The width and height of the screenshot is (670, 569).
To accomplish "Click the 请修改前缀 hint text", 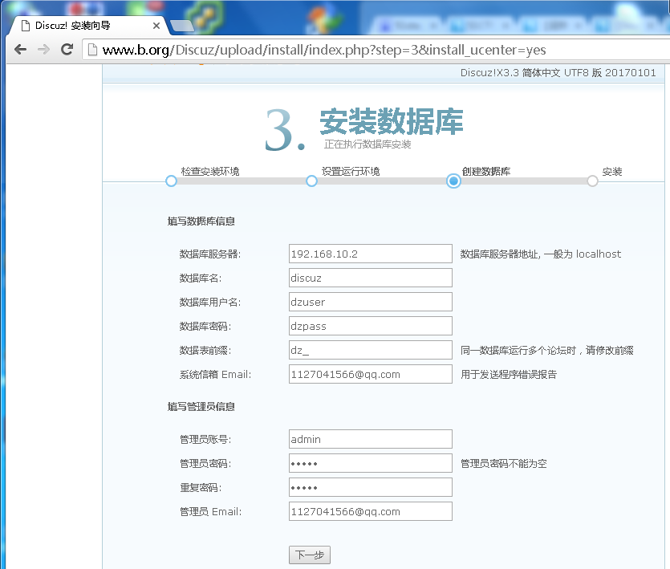I will (x=610, y=350).
